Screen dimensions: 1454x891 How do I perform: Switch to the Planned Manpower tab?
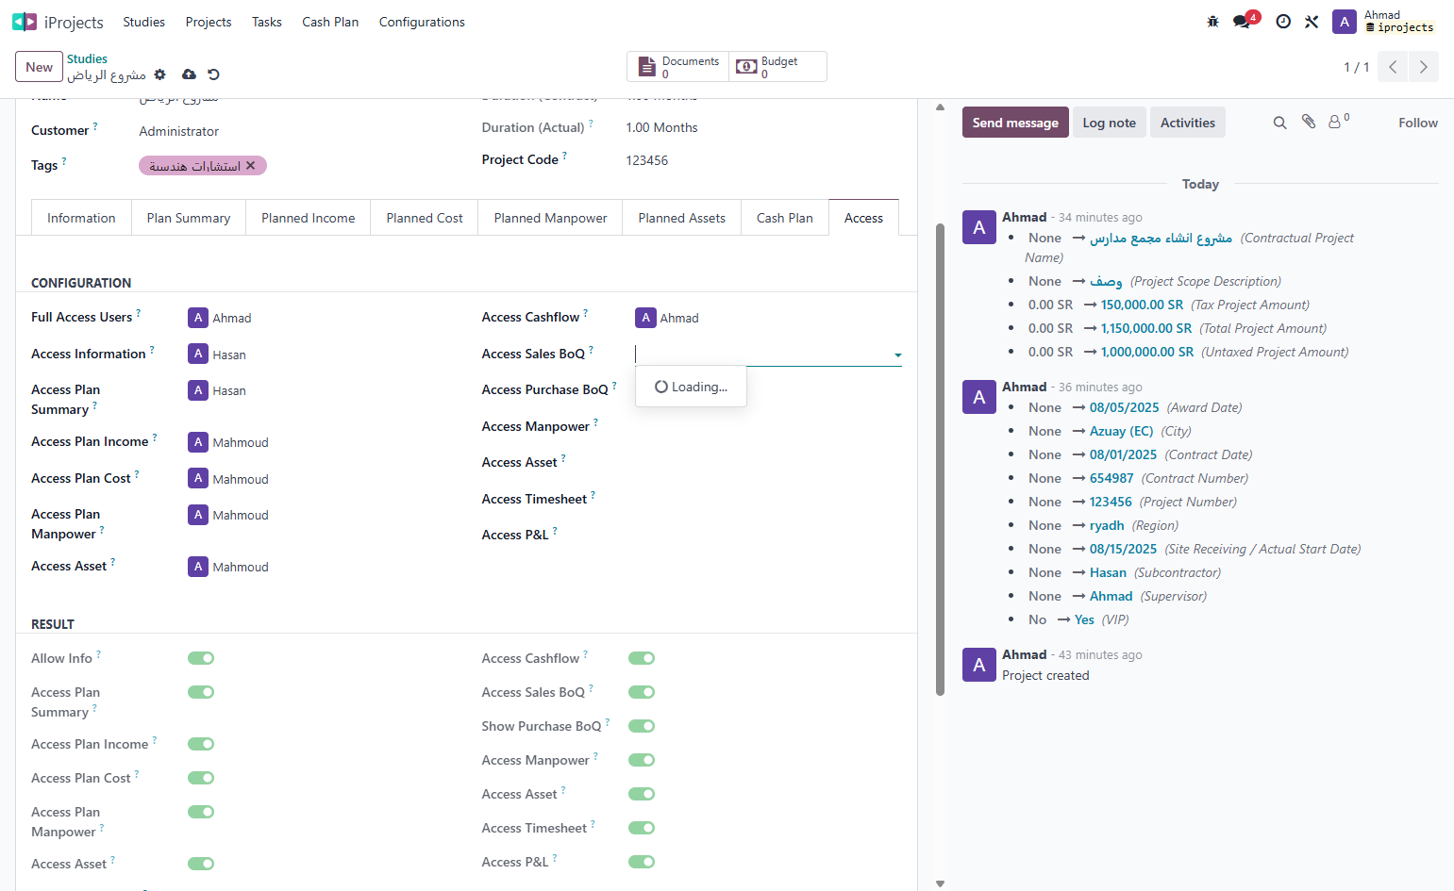point(550,218)
